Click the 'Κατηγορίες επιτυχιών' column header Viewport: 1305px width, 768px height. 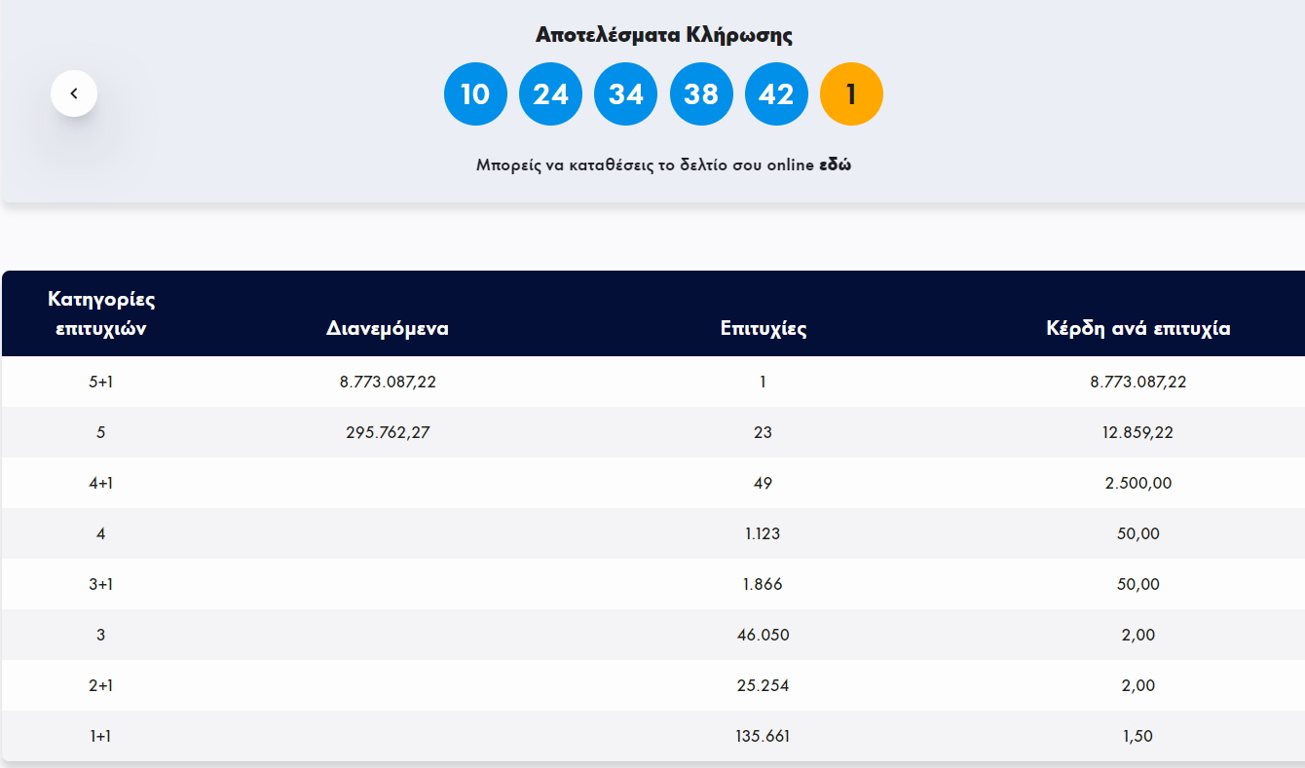coord(101,313)
